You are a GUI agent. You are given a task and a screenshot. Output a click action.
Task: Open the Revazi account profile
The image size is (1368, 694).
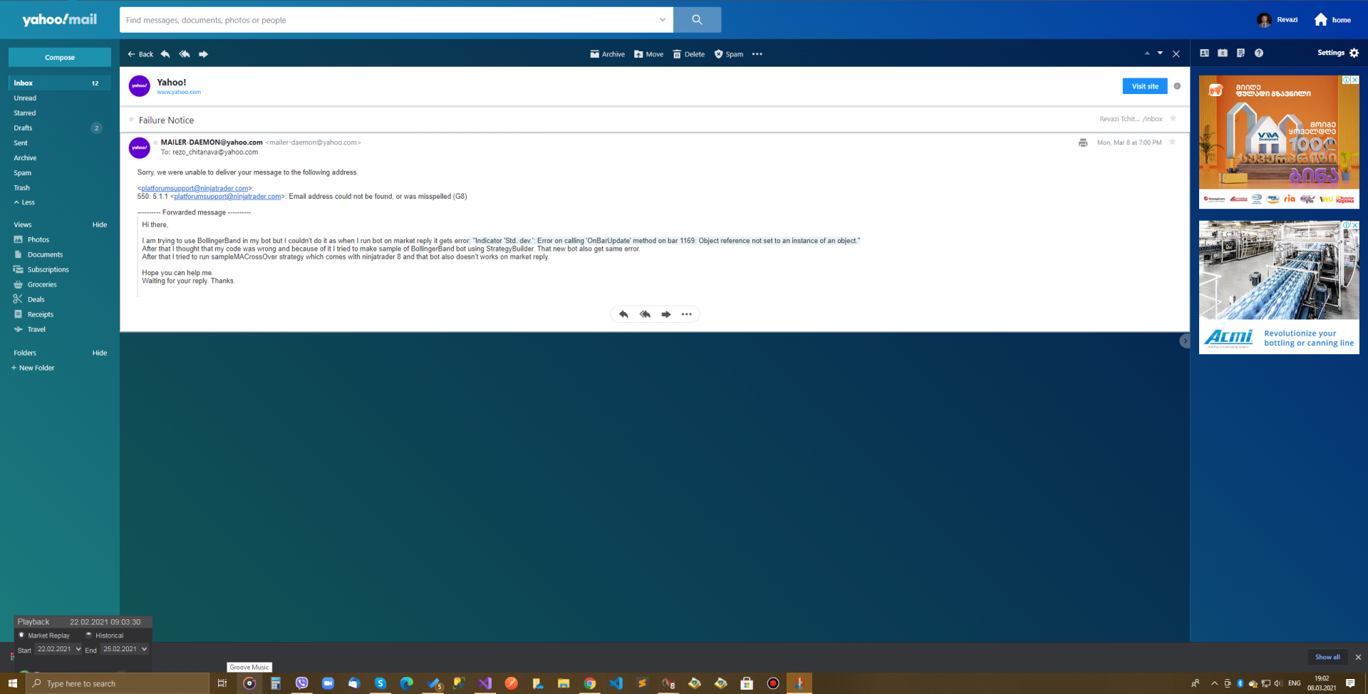click(1278, 20)
